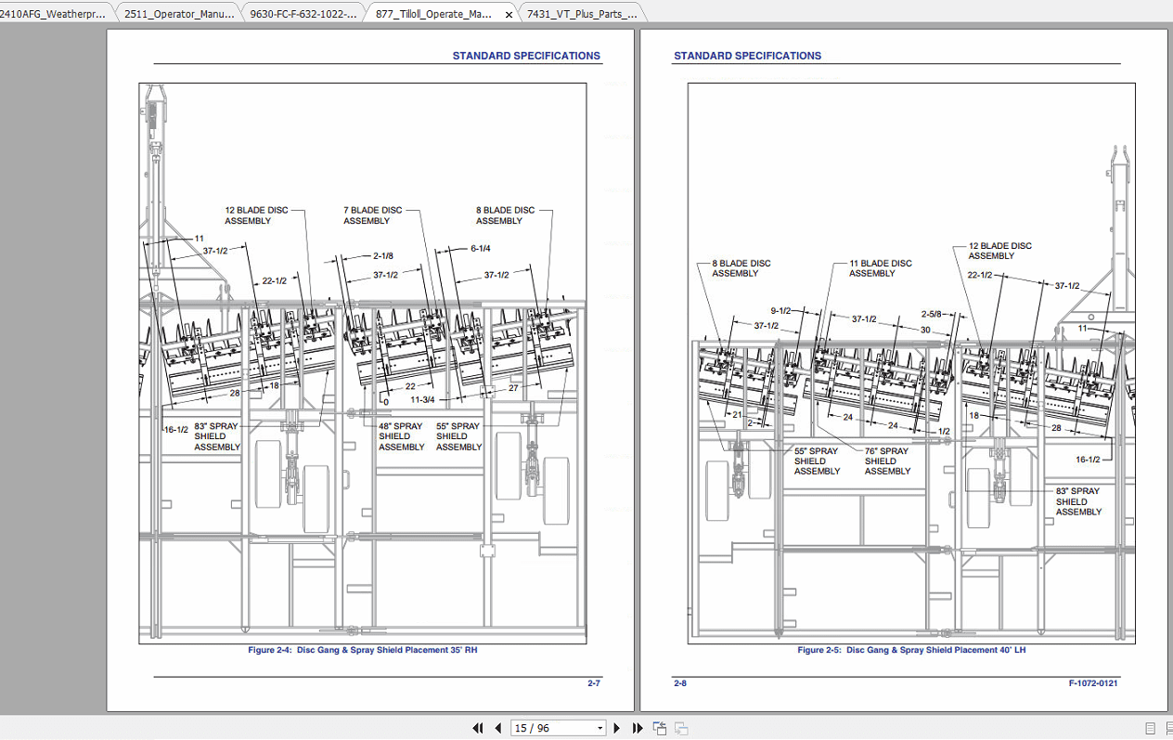Click the 2-1/8 dimension on left diagram
Screen dimensions: 1173x740
382,255
